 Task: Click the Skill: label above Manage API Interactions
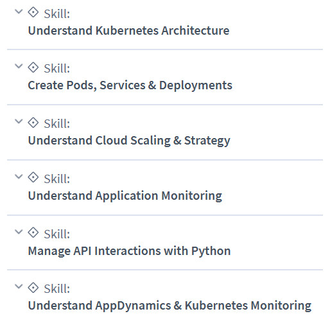pyautogui.click(x=57, y=234)
